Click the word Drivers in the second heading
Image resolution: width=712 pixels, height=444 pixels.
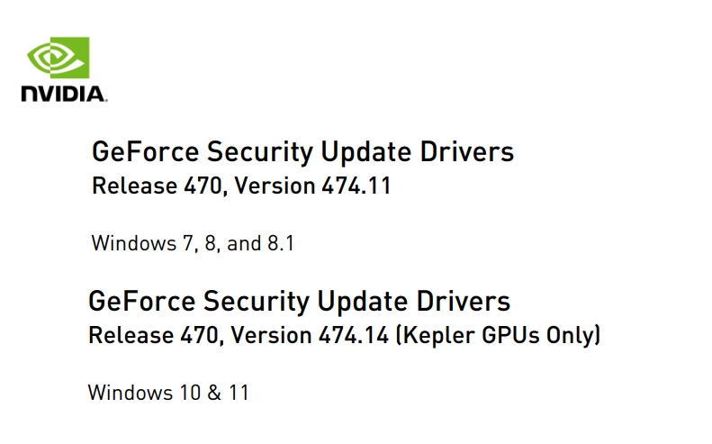[464, 302]
